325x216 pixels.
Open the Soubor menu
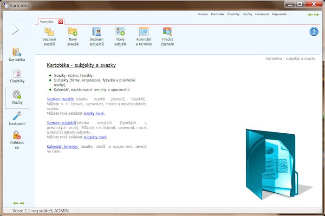click(202, 14)
